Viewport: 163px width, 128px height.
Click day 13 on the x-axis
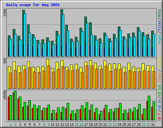(x=67, y=124)
